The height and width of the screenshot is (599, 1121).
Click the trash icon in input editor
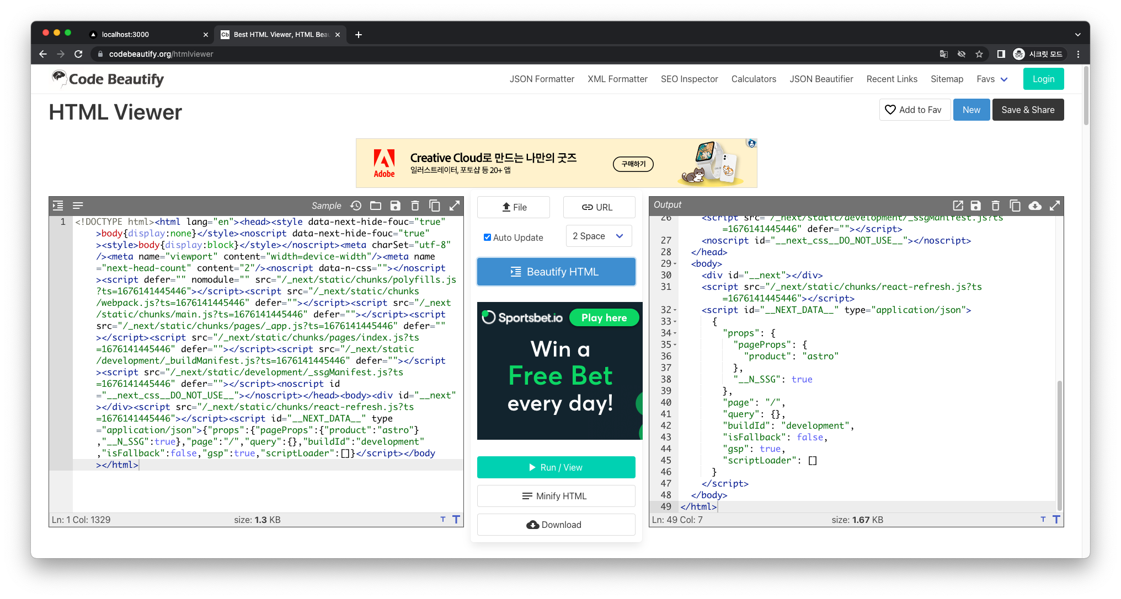[x=415, y=206]
